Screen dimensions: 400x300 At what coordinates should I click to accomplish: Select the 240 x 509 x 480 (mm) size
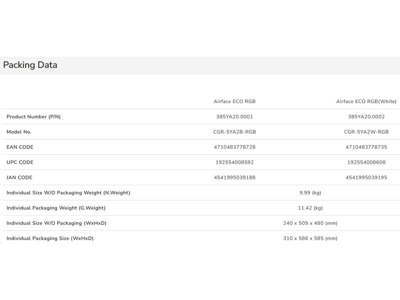(x=310, y=223)
